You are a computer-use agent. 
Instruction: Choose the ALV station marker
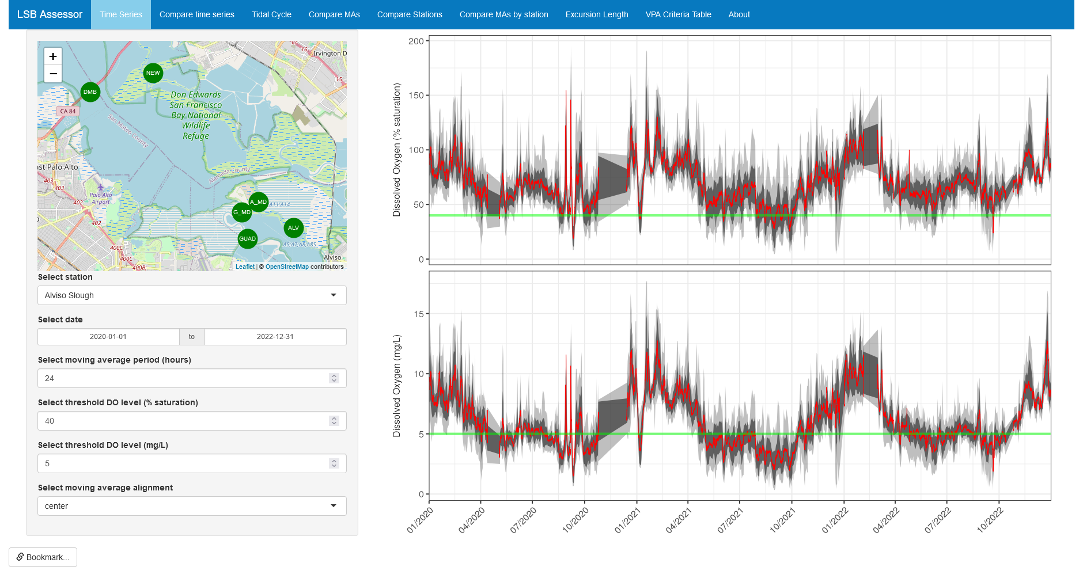click(294, 228)
